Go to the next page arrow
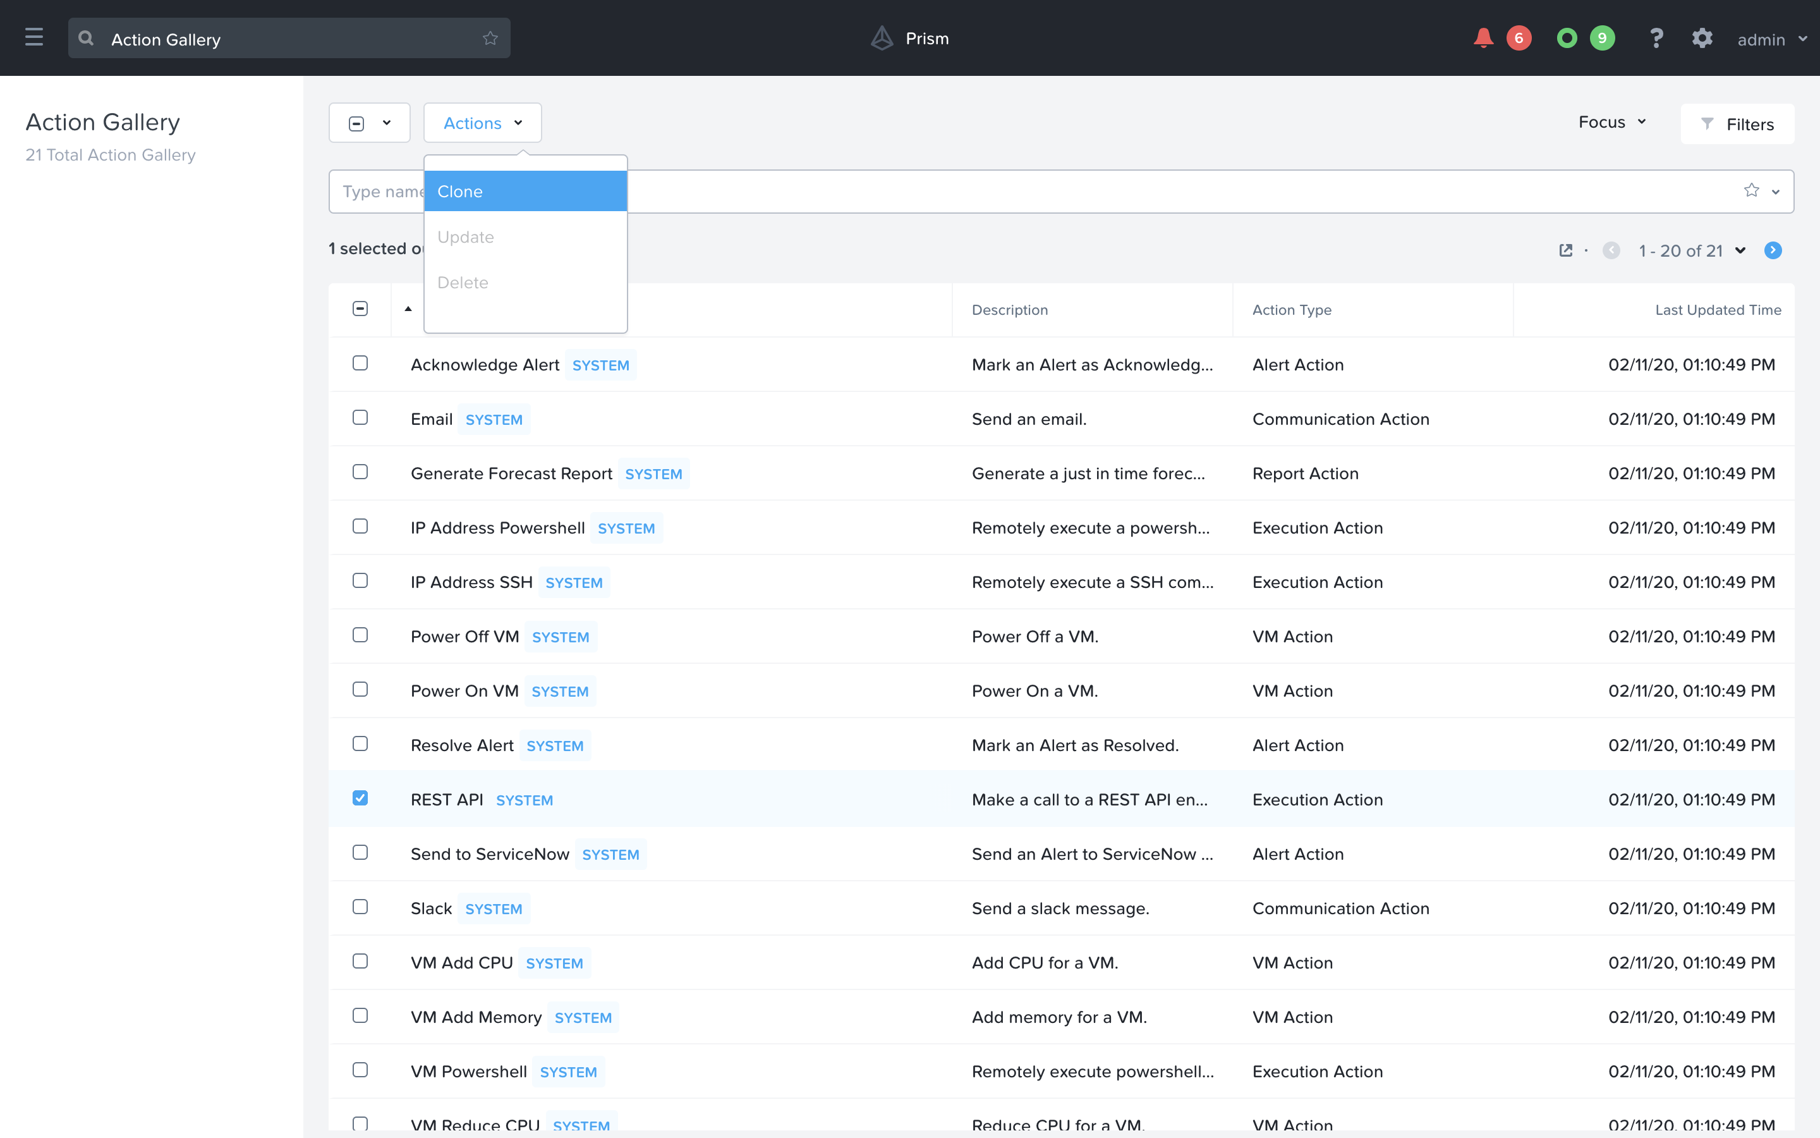Screen dimensions: 1820x1138 click(1773, 250)
